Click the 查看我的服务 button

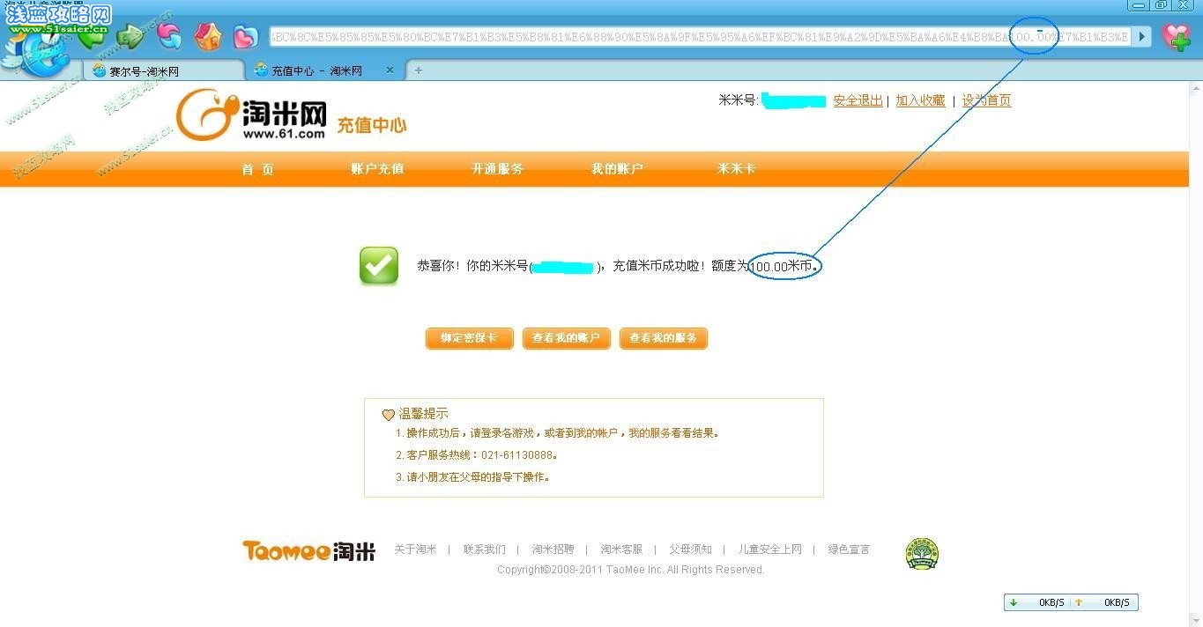pos(664,338)
